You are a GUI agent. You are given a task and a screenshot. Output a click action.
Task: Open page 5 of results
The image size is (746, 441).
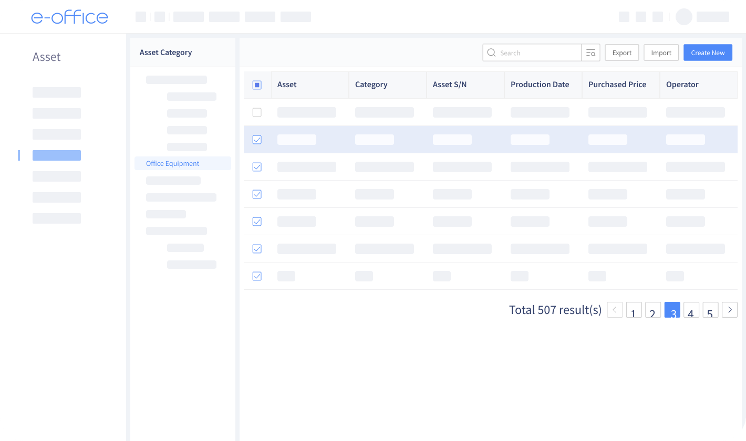point(710,310)
